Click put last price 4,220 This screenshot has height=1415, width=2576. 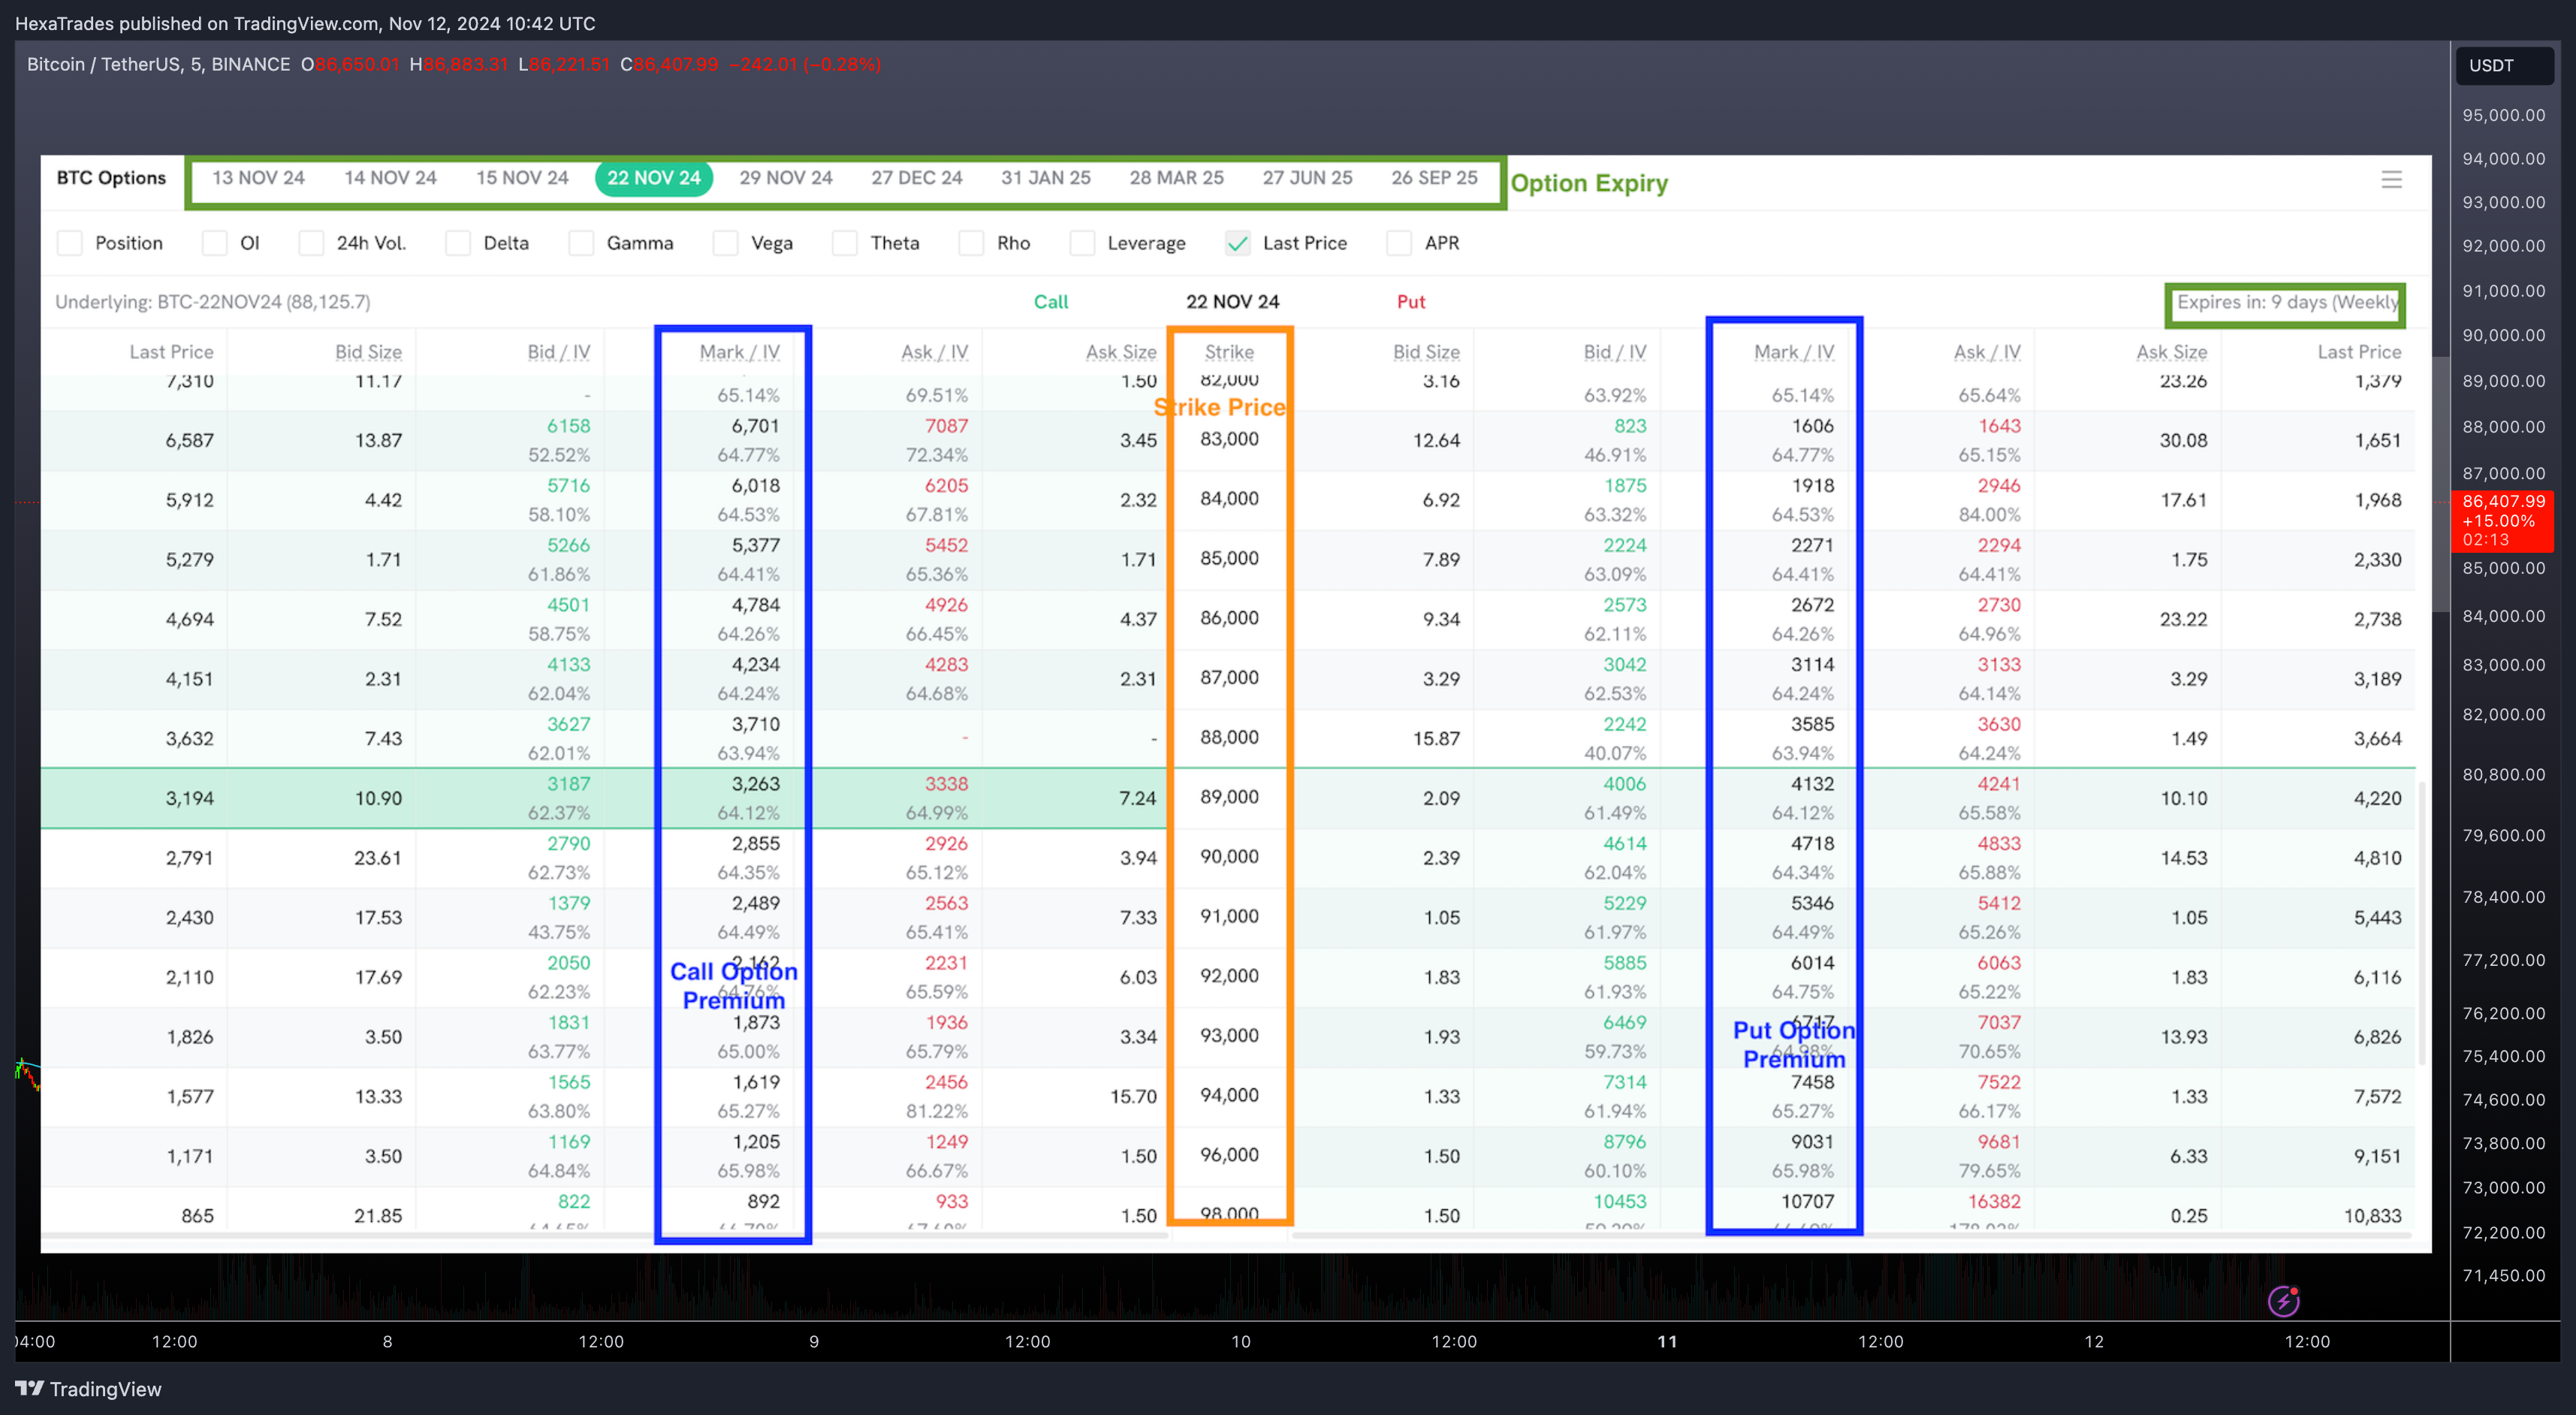coord(2377,798)
